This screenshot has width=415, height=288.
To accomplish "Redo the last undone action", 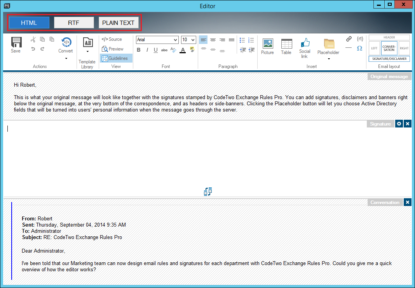I will point(42,49).
